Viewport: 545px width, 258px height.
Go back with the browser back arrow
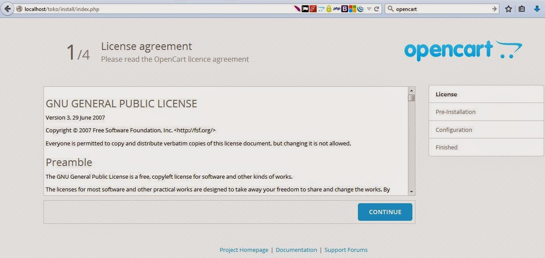coord(7,9)
